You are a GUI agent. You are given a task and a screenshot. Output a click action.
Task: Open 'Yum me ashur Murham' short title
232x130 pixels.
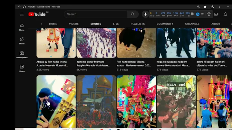(93, 63)
